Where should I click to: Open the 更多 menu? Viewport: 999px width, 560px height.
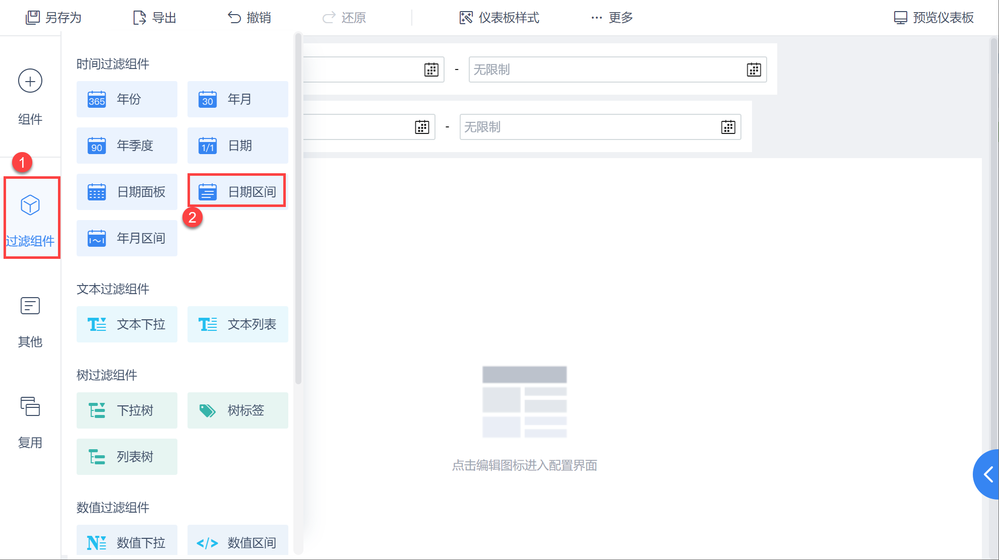click(611, 18)
